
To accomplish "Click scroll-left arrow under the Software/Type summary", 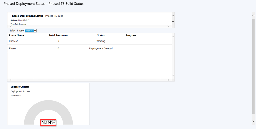I will tap(11, 26).
